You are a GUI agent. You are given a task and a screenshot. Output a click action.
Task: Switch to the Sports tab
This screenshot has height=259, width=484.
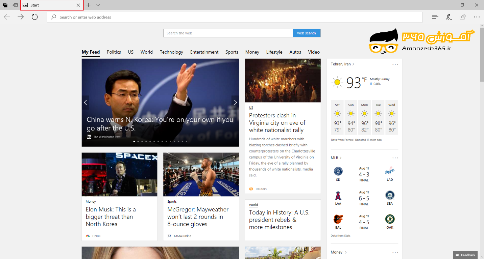(232, 52)
